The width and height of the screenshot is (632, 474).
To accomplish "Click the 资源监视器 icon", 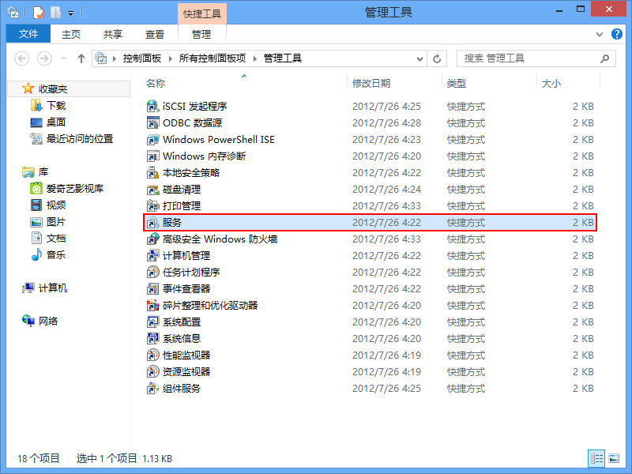I will [x=152, y=371].
